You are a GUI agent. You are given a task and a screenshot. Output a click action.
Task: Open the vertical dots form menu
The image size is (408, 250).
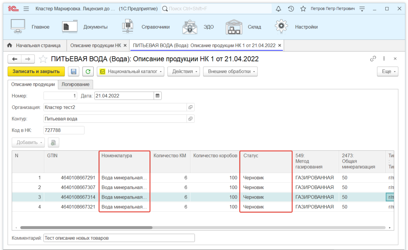(x=384, y=59)
